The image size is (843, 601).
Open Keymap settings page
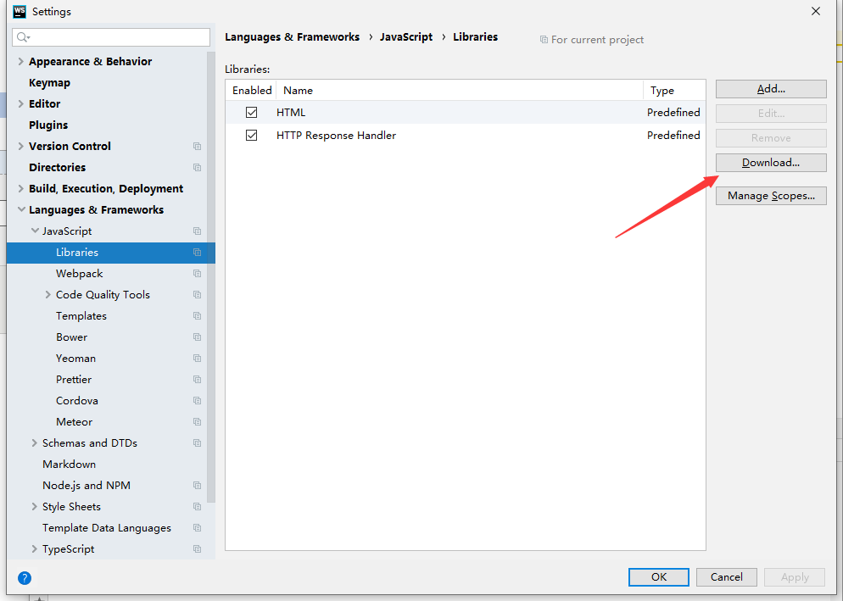pyautogui.click(x=49, y=83)
